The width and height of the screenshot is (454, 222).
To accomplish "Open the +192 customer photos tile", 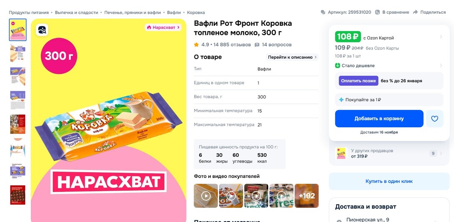I will (x=307, y=196).
